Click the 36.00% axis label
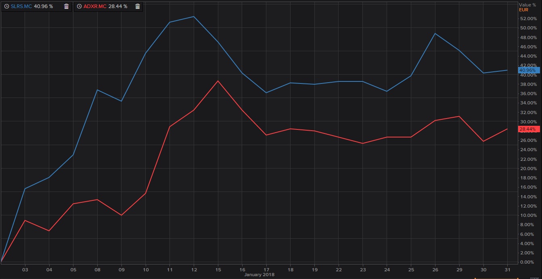Viewport: 542px width, 279px height. click(x=529, y=94)
